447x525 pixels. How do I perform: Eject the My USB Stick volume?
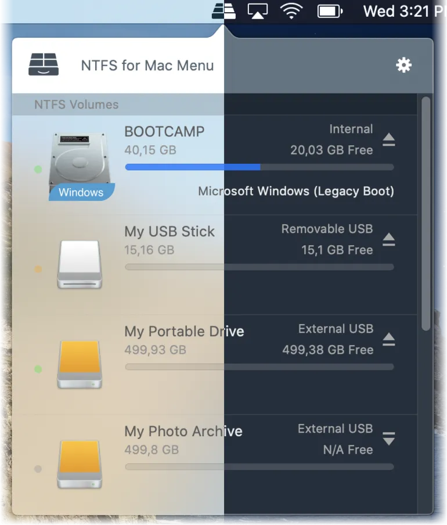[x=389, y=239]
